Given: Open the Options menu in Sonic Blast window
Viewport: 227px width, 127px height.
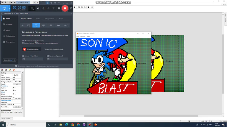Looking at the screenshot, I should tap(83, 37).
